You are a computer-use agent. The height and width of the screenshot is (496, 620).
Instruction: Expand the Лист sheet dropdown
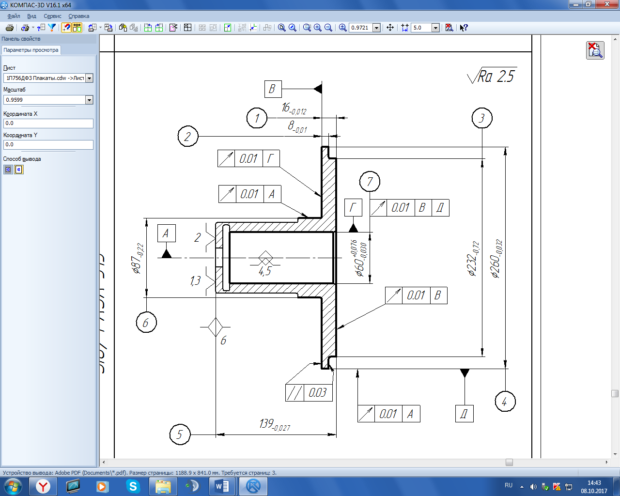[x=89, y=78]
